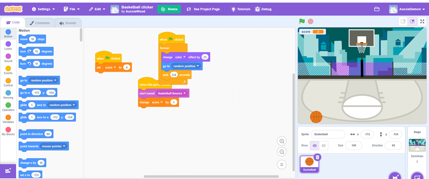Hide the sprite with crossed eye icon

pyautogui.click(x=324, y=146)
